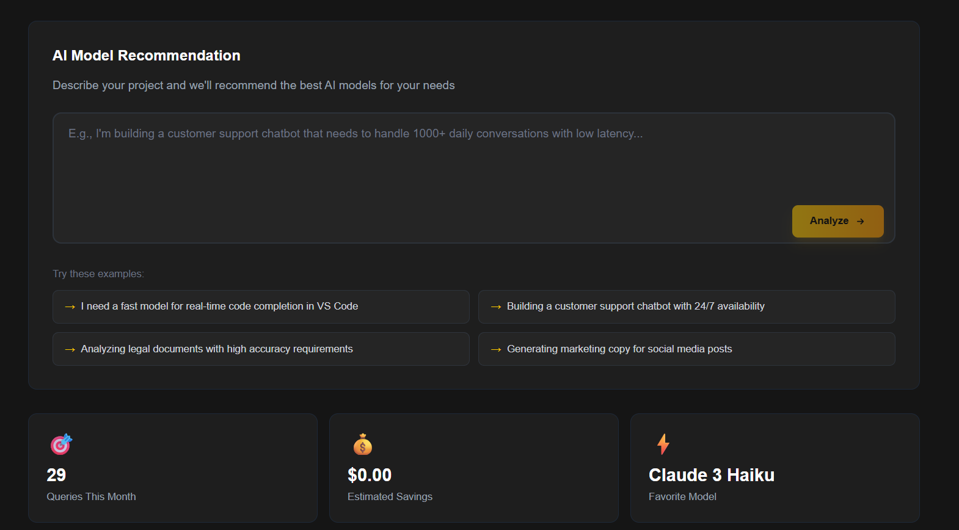
Task: Pick the legal documents analysis example
Action: pyautogui.click(x=217, y=349)
